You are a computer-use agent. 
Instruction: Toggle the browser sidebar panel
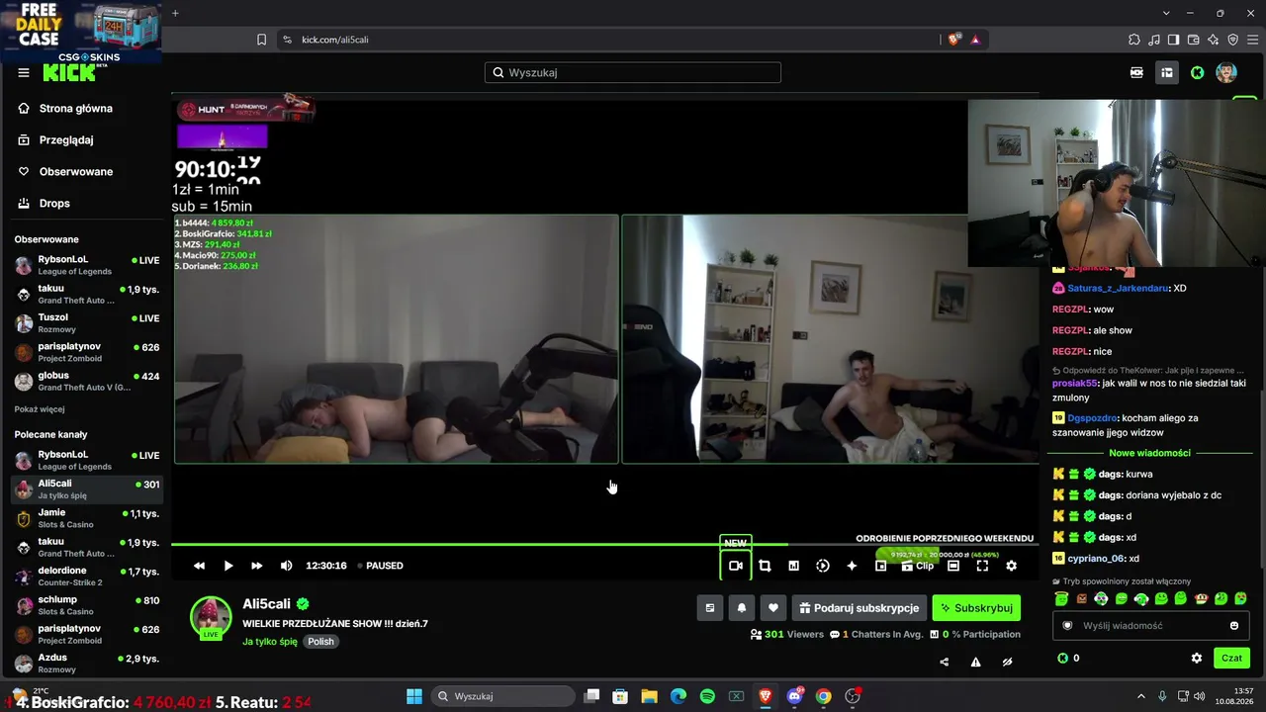click(x=1173, y=40)
